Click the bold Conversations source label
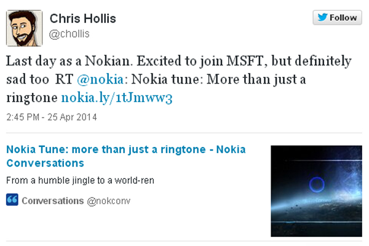The width and height of the screenshot is (369, 246). point(52,200)
